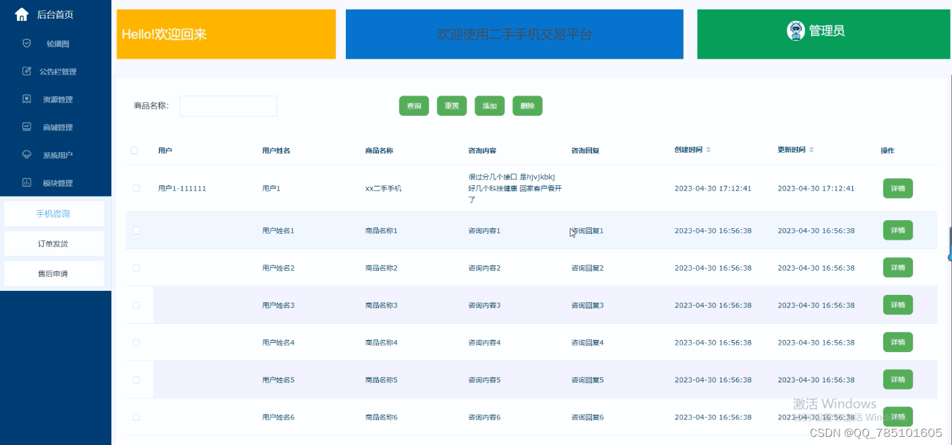
Task: Click the 咨询回复 column header
Action: coord(586,150)
